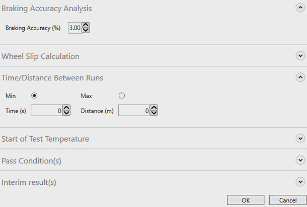Click the Braking Accuracy (%) input field
This screenshot has height=207, width=307.
coord(74,28)
